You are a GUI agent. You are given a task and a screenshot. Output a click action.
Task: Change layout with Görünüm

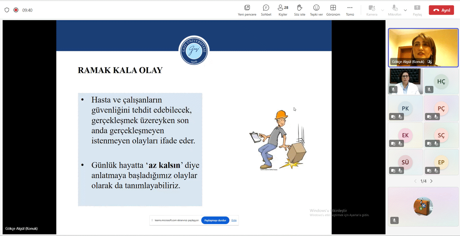(x=333, y=10)
